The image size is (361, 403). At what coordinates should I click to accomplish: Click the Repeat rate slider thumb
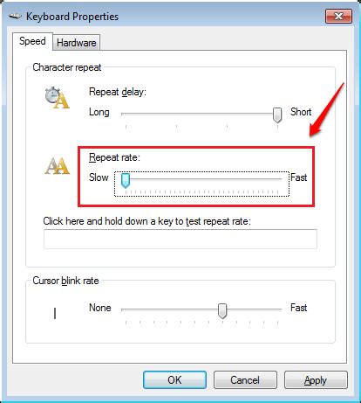click(x=126, y=180)
